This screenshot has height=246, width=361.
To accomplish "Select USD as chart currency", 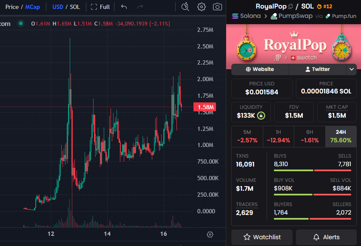I will (57, 7).
